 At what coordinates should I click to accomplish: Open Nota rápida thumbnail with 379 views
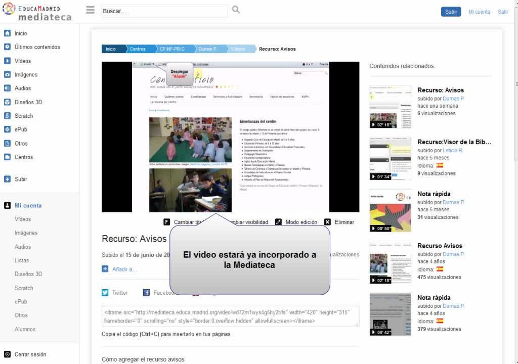pyautogui.click(x=391, y=314)
